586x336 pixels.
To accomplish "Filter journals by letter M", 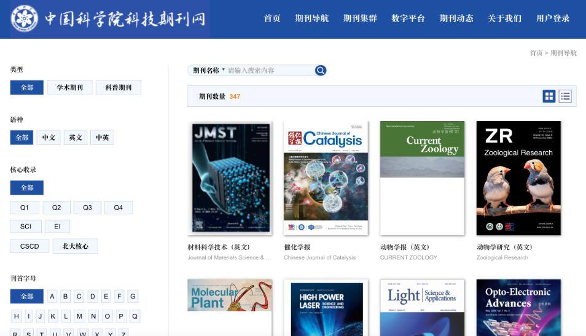I will (x=79, y=316).
